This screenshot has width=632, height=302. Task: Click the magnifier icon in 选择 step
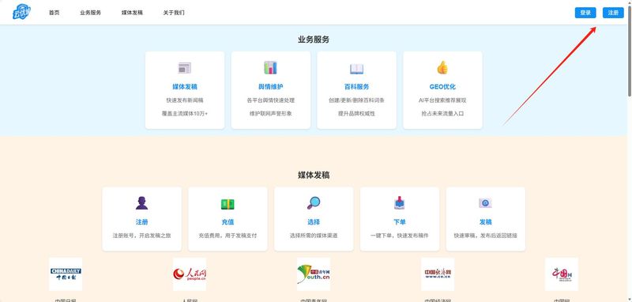[314, 203]
